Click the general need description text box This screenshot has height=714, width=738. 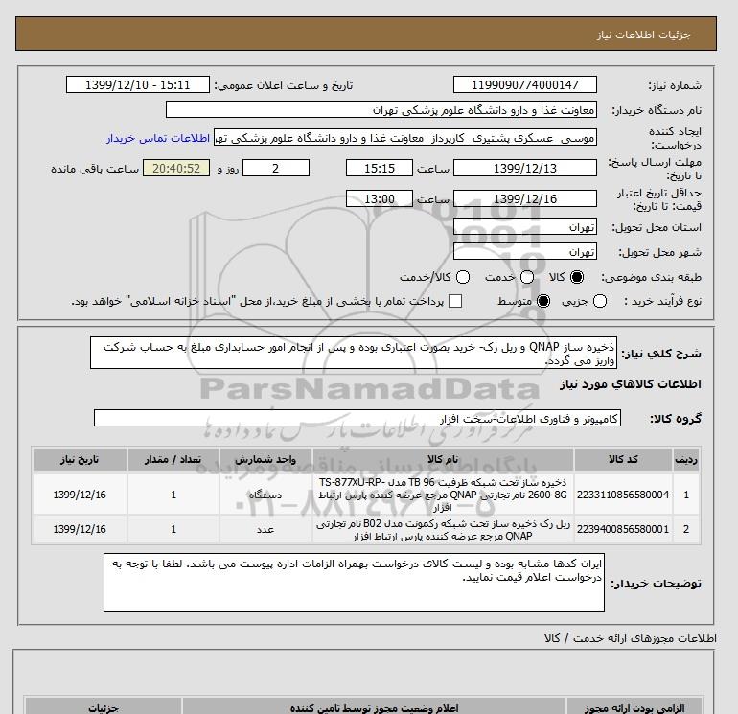tap(354, 353)
